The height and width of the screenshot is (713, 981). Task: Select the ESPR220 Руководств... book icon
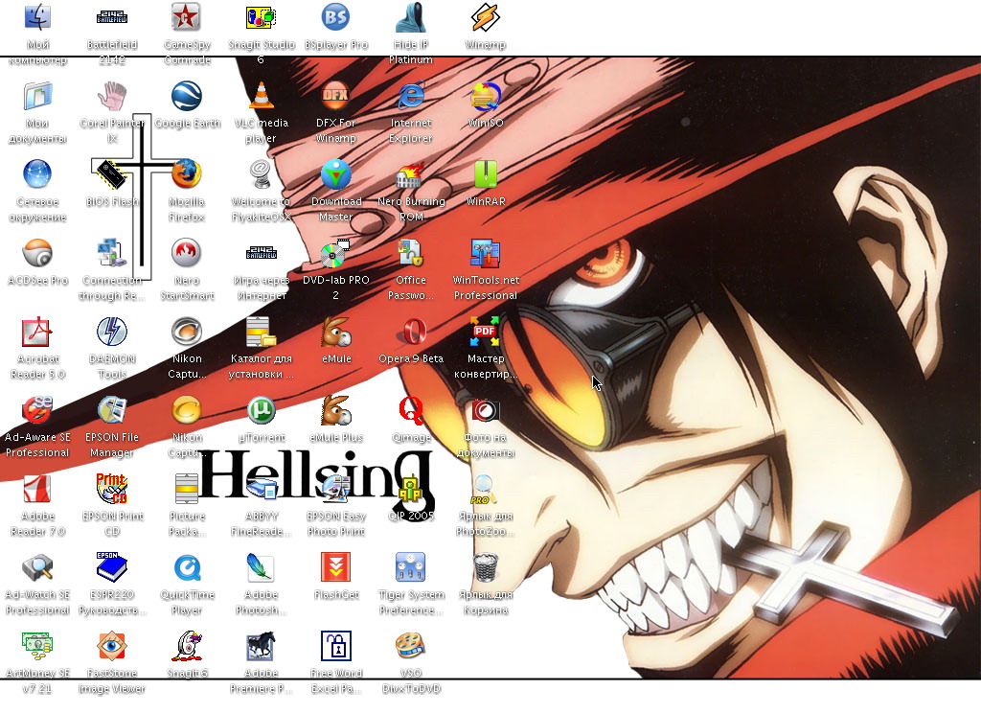pos(112,567)
